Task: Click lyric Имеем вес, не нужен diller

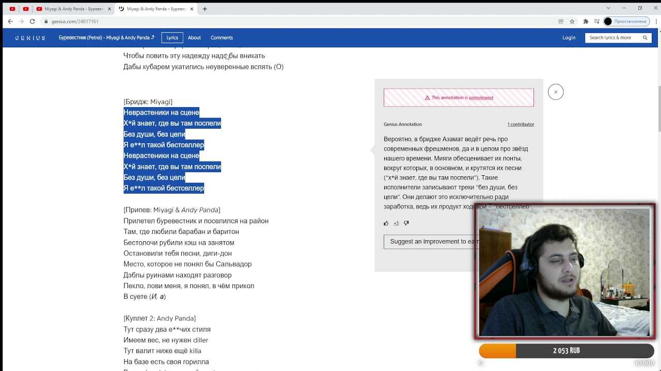Action: (x=166, y=340)
